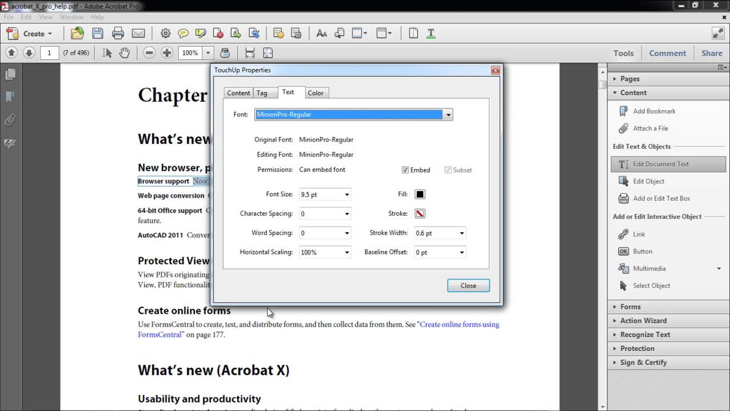Click the Aa text size toolbar icon
730x411 pixels.
tap(322, 34)
